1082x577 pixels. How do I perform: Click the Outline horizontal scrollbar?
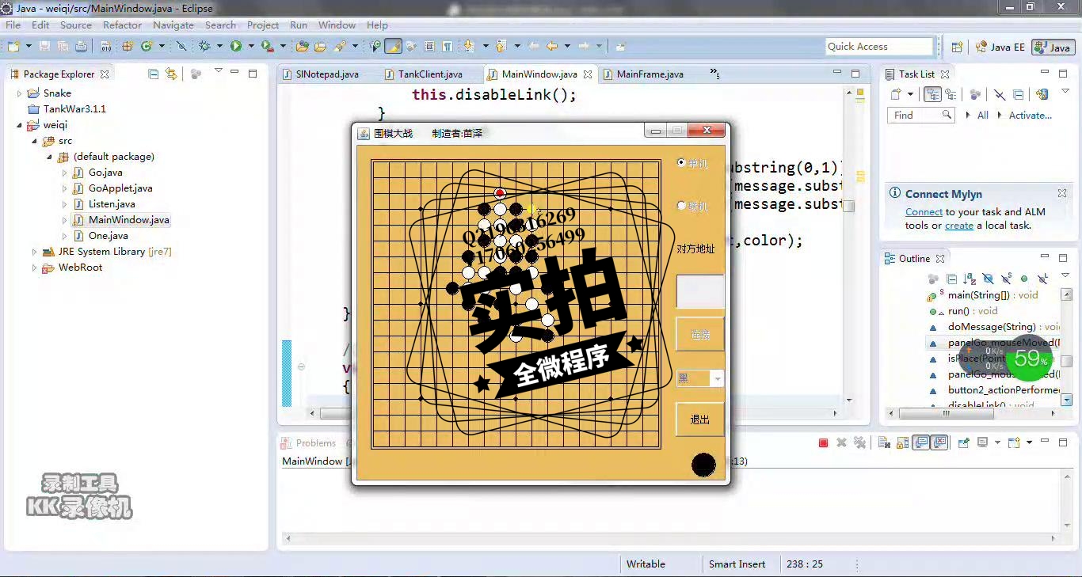click(x=973, y=413)
